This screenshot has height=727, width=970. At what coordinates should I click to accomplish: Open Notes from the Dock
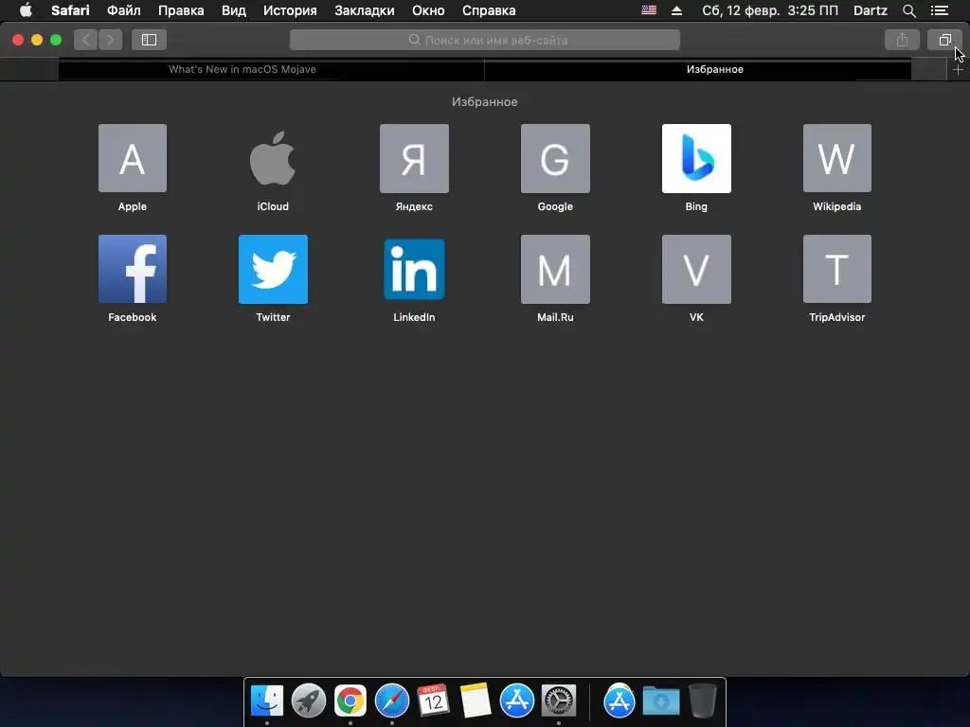[x=476, y=701]
